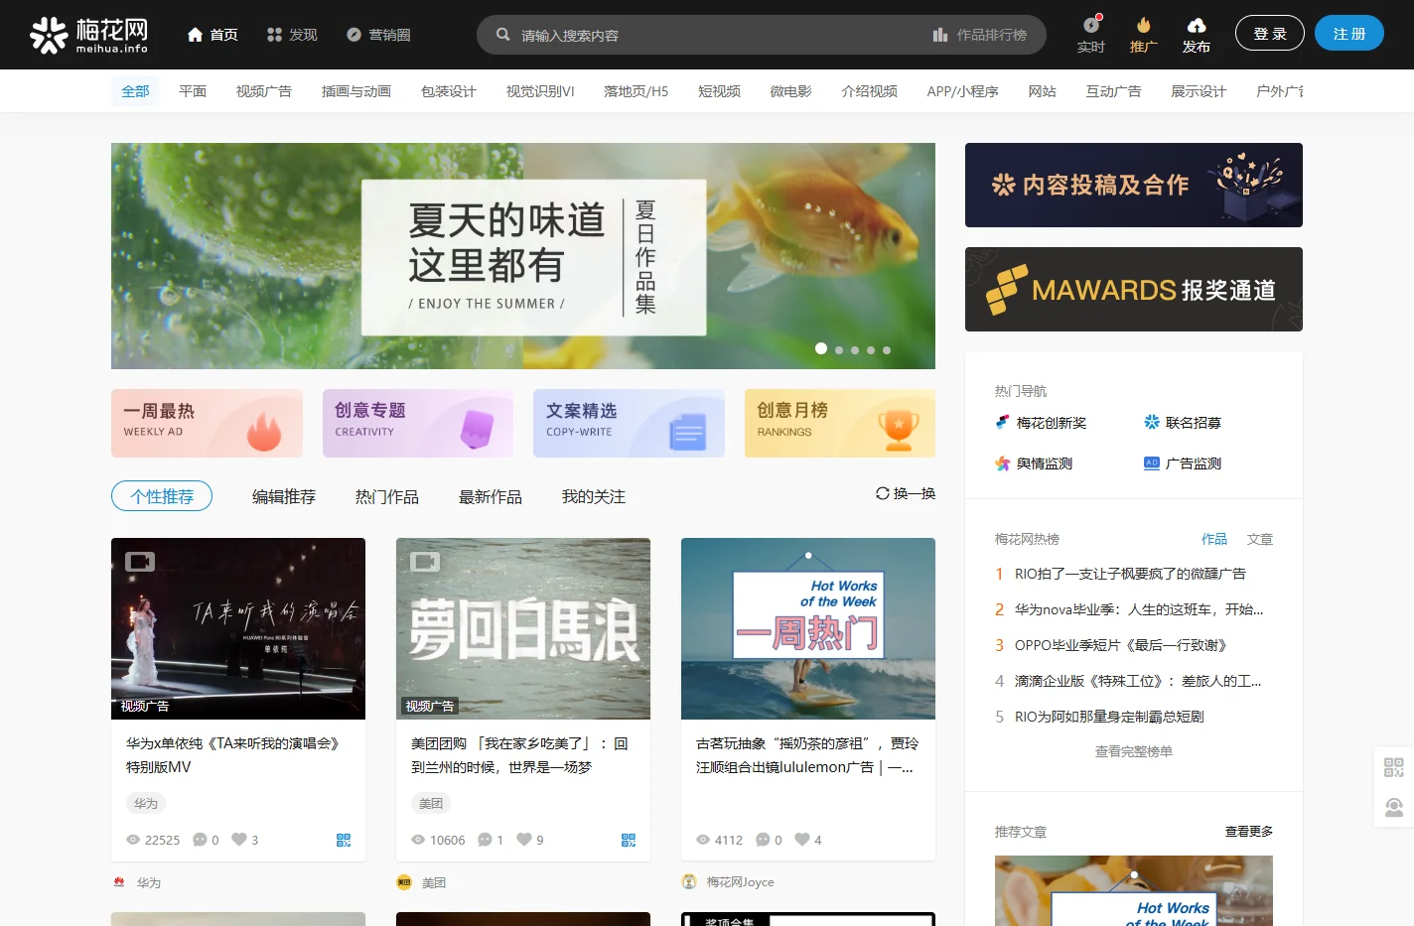Open the 文案精选 Copy-Write card
The width and height of the screenshot is (1414, 926).
pos(629,424)
